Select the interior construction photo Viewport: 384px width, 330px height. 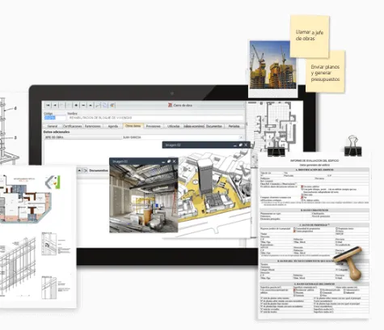click(144, 198)
